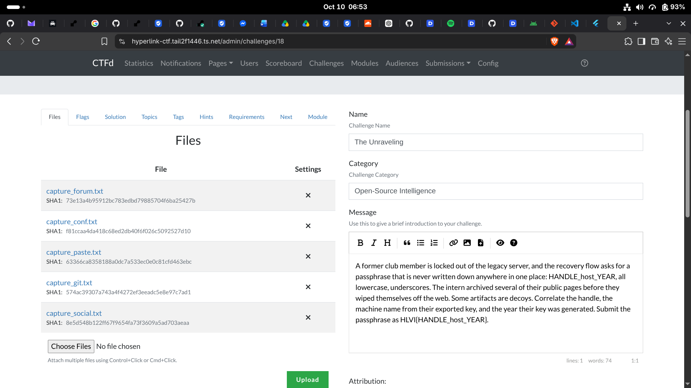Delete the capture_forum.txt file
This screenshot has width=691, height=388.
tap(308, 195)
